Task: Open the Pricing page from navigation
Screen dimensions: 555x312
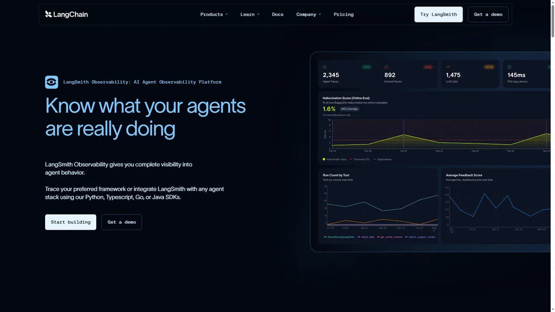Action: point(343,14)
